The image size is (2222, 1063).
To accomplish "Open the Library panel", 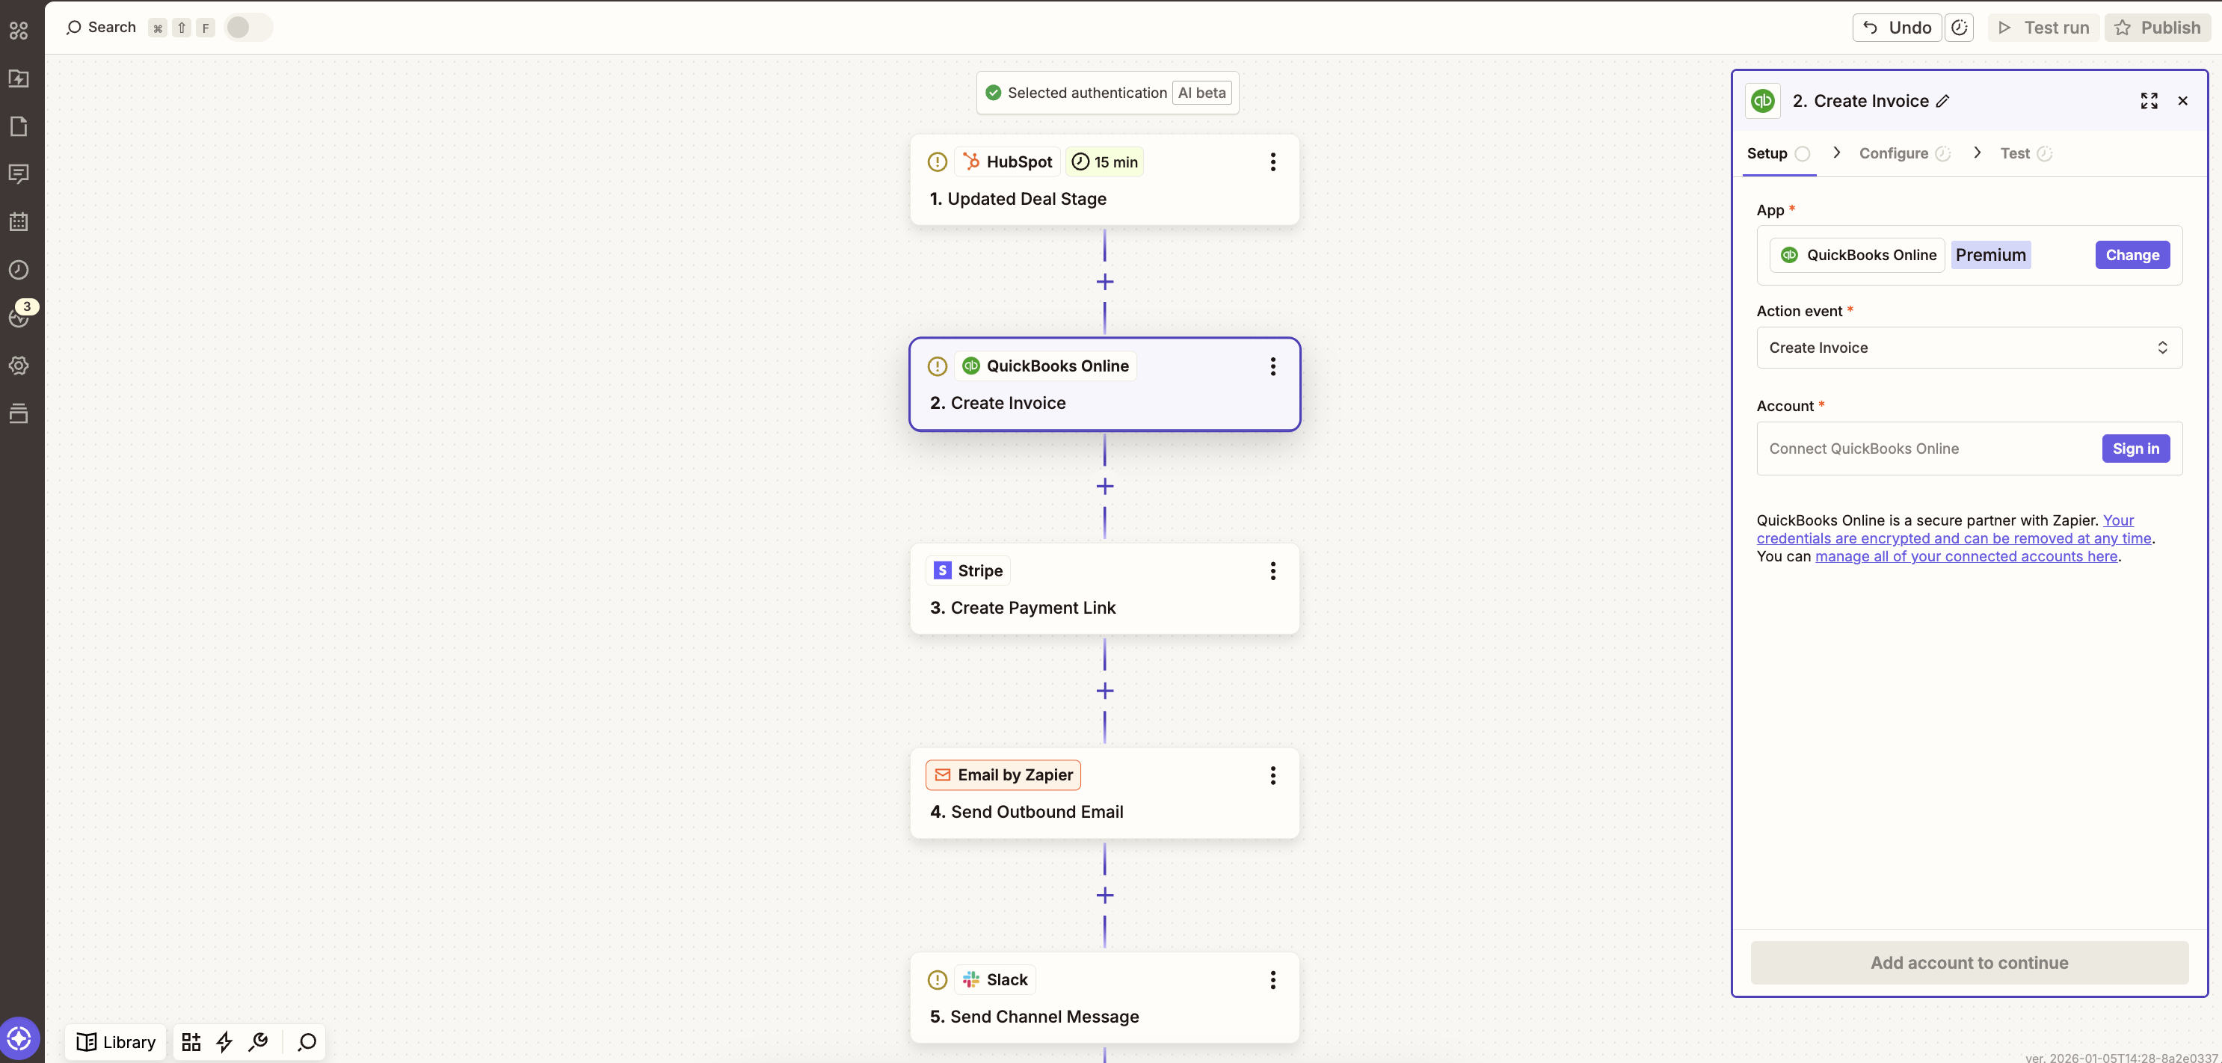I will point(117,1041).
